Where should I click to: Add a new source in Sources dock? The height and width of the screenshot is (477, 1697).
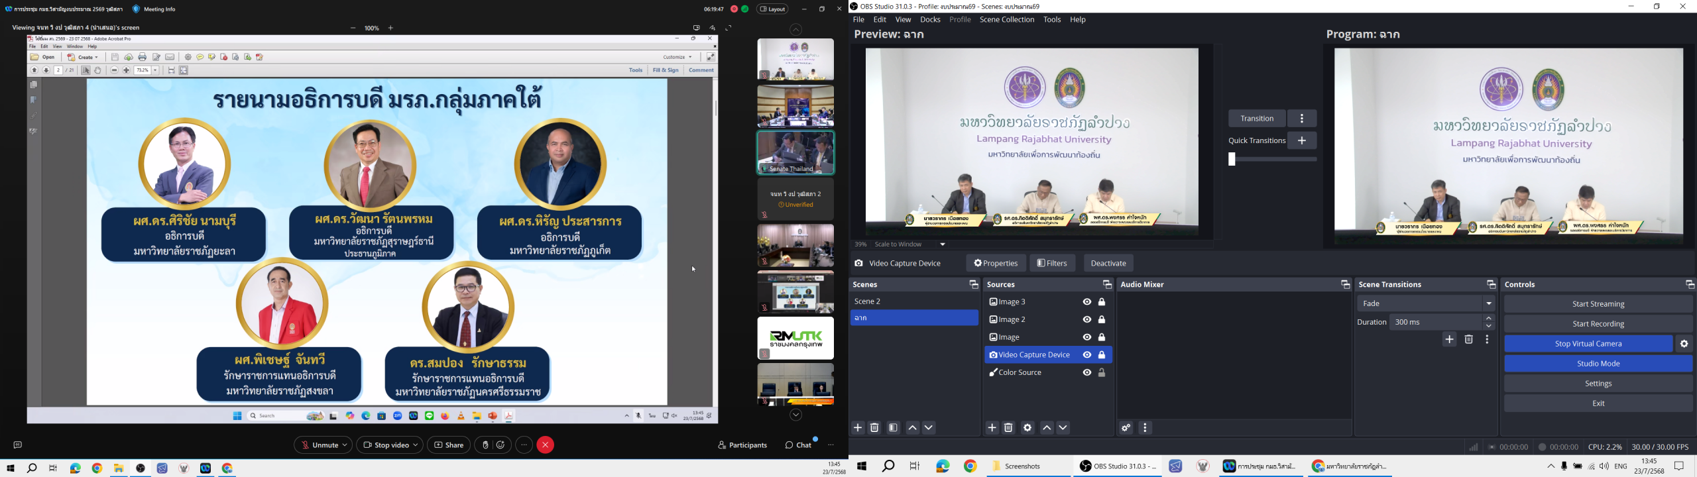(992, 428)
